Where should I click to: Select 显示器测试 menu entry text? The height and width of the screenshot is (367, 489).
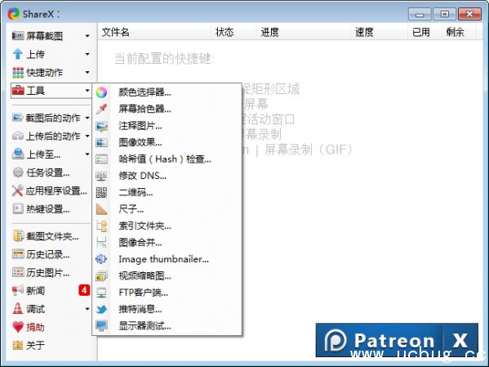point(144,326)
